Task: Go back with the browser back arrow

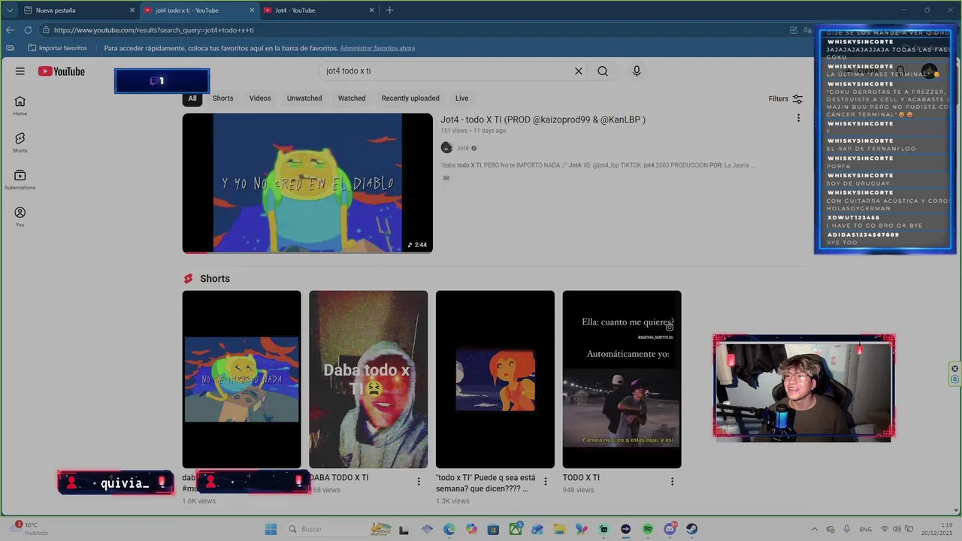Action: [10, 30]
